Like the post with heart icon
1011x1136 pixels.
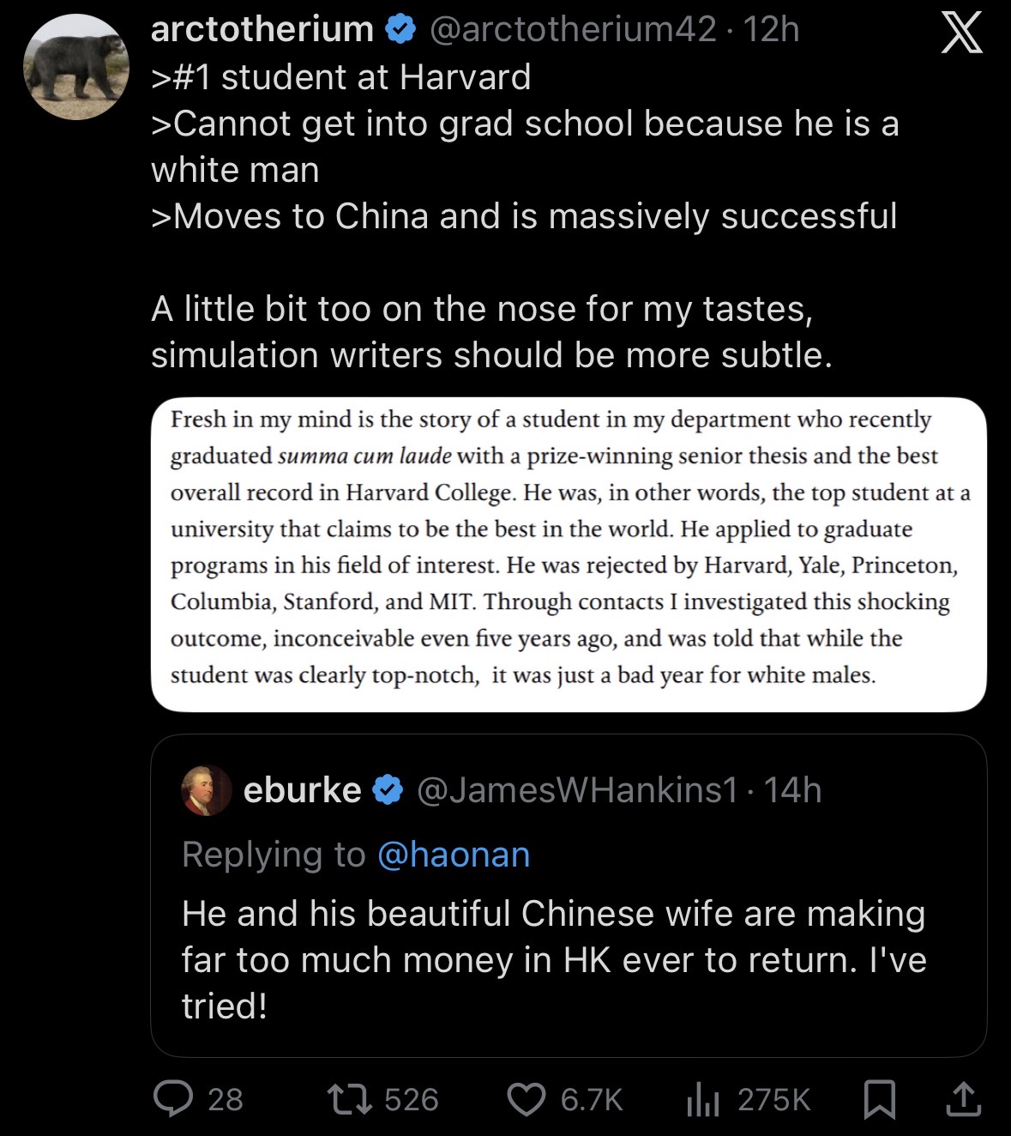coord(527,1099)
